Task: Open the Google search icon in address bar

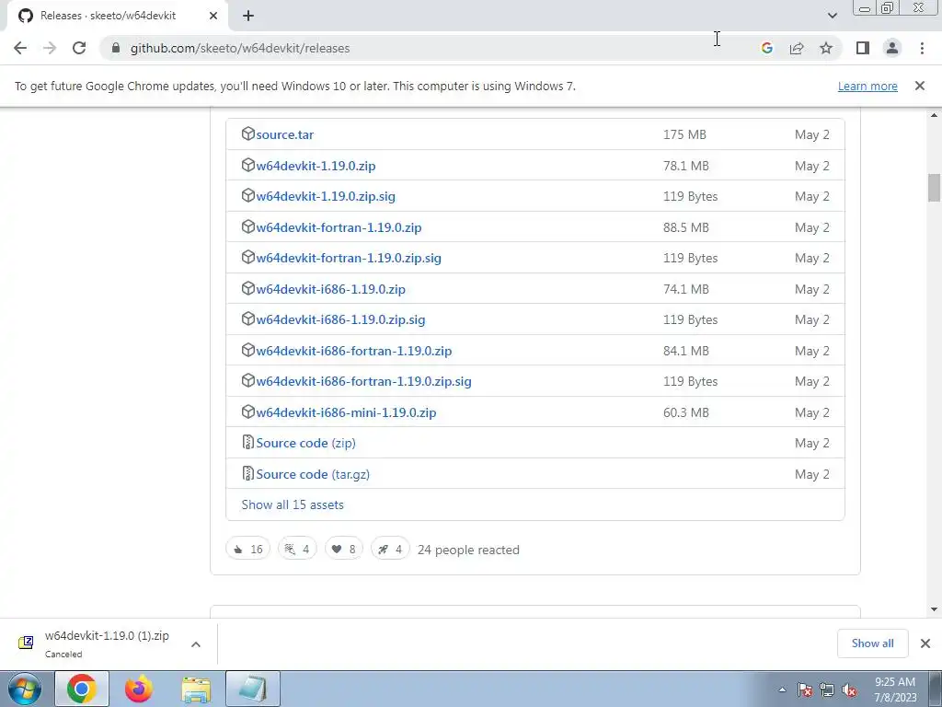Action: [x=766, y=48]
